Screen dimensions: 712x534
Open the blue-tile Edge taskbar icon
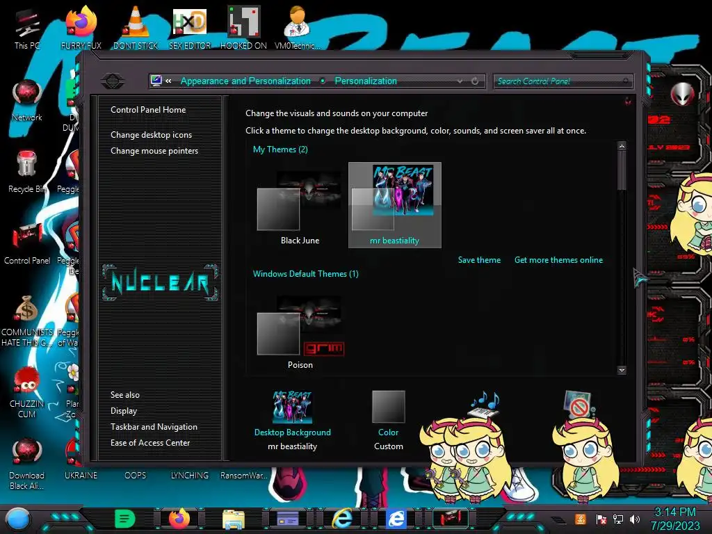(x=396, y=519)
